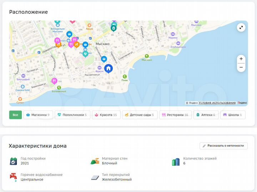
Task: Click the Характеристики дома heading
Action: tap(38, 146)
